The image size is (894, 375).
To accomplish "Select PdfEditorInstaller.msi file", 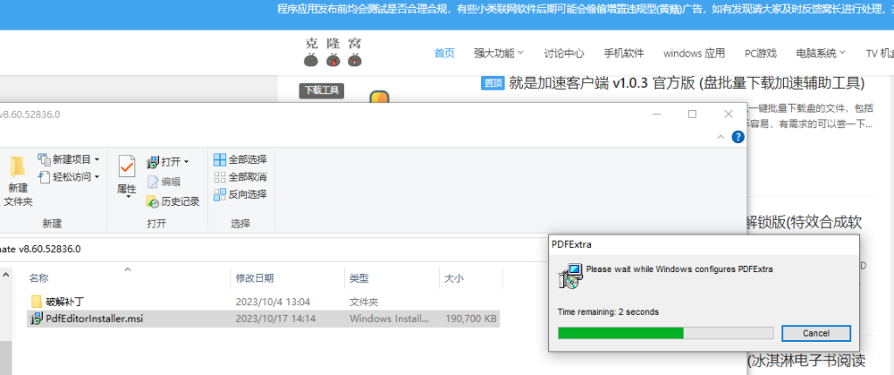I will [264, 318].
